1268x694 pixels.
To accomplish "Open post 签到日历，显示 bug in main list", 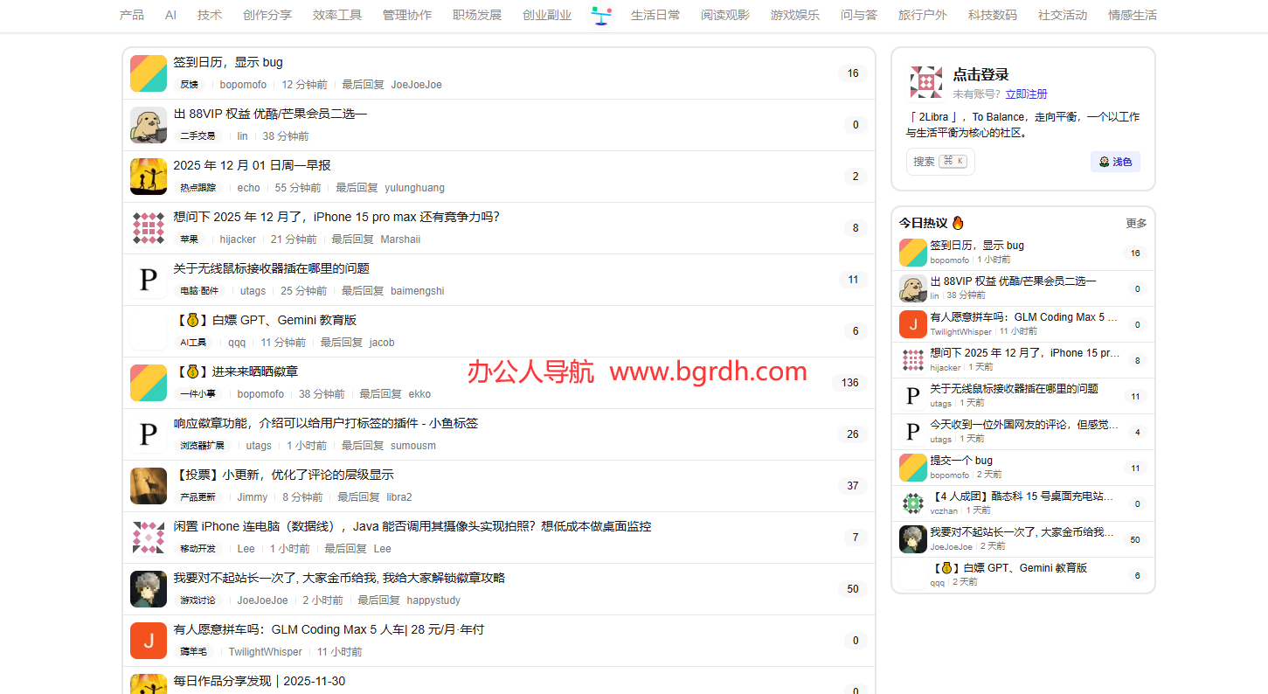I will [228, 63].
